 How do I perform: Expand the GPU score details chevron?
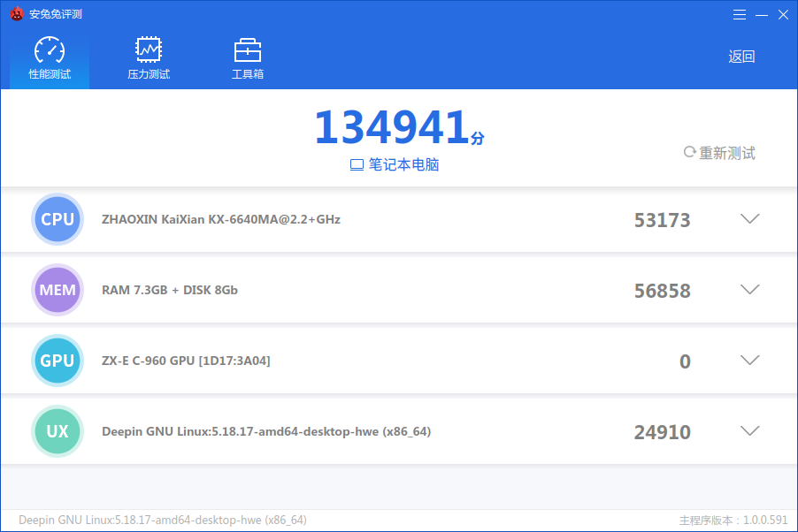(749, 361)
